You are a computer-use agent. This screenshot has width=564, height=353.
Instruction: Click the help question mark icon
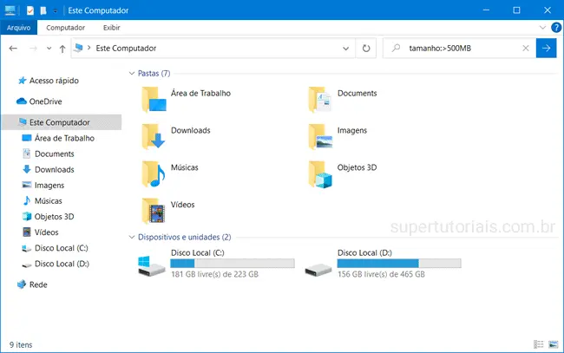tap(555, 28)
